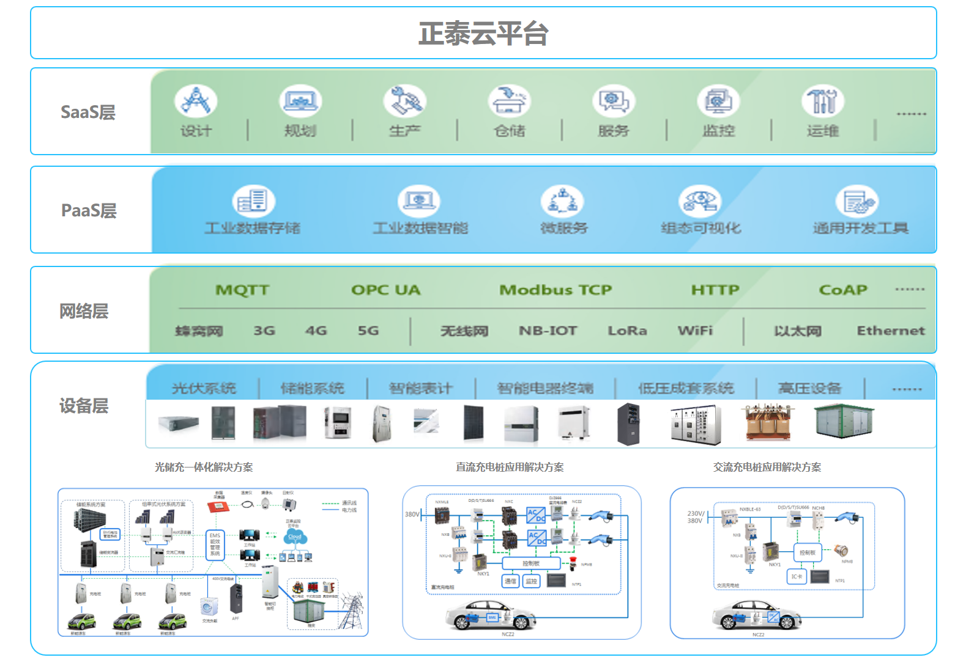Select the 组态可视化 eye icon
Screen dimensions: 966x660
tap(700, 201)
